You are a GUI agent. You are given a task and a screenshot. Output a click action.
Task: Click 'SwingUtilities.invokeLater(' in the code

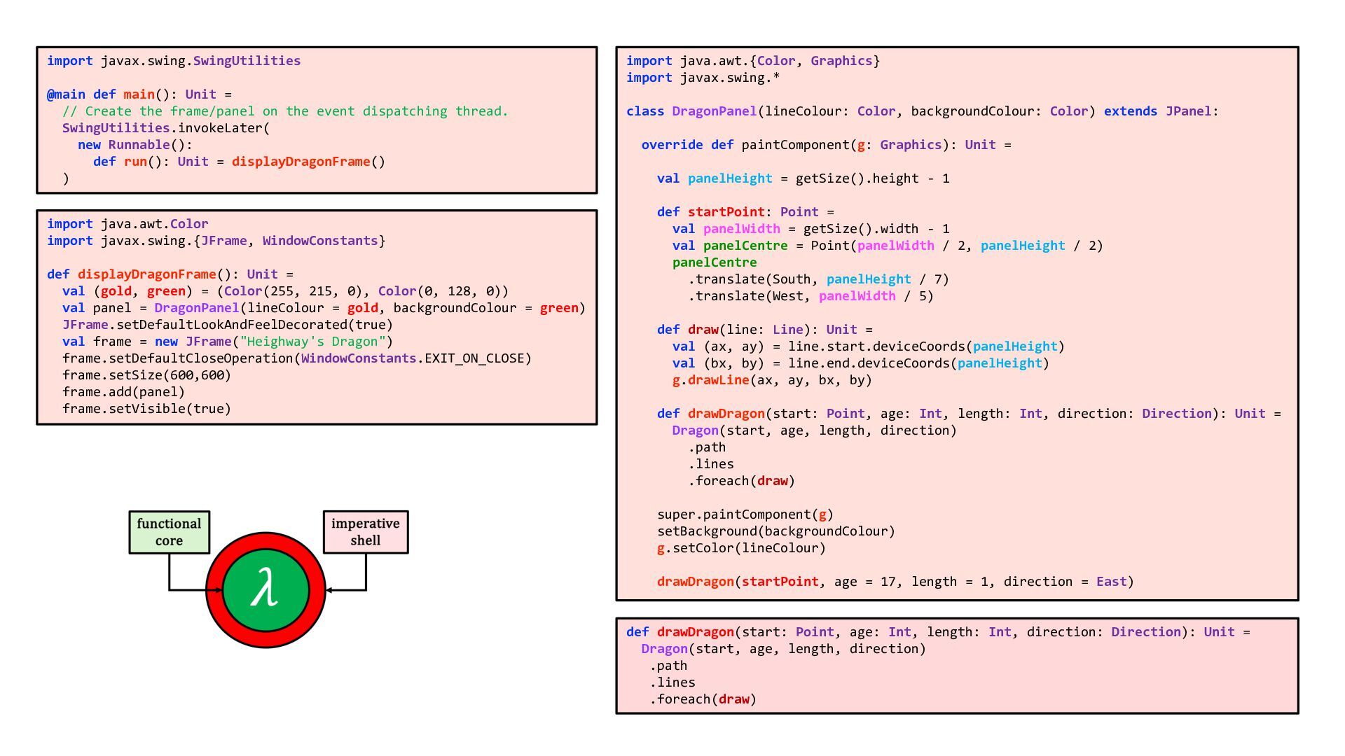pos(166,128)
